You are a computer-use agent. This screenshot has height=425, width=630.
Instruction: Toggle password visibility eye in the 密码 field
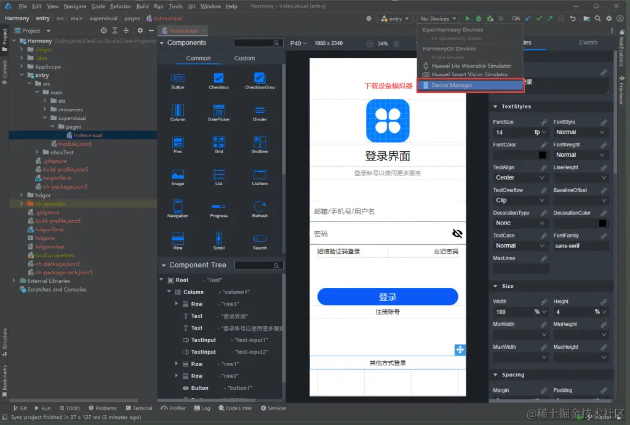(x=456, y=233)
